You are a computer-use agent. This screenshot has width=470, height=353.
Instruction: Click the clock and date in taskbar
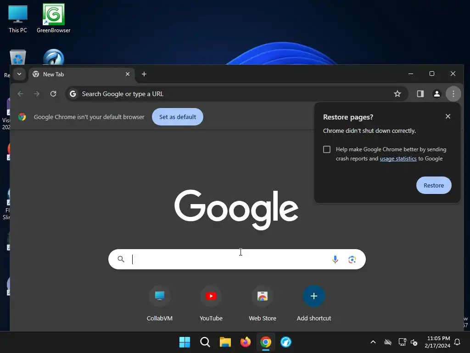[437, 342]
